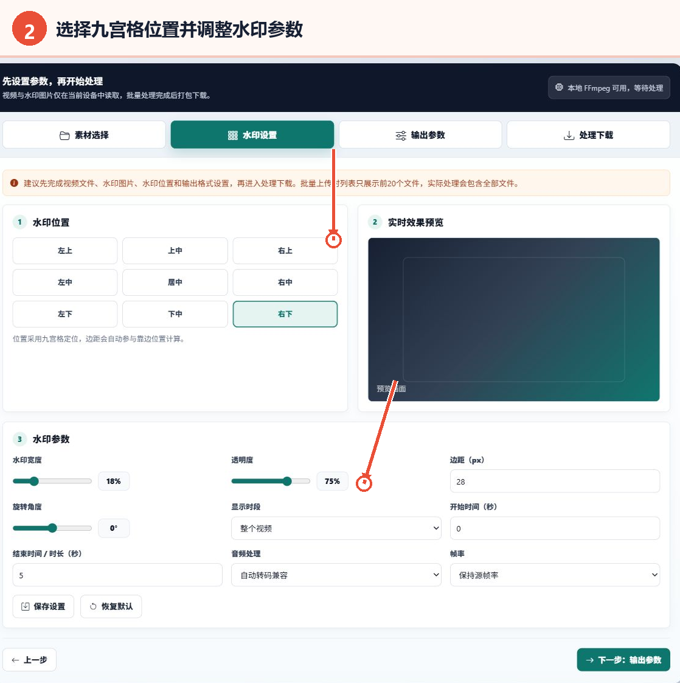The height and width of the screenshot is (683, 680).
Task: Click the 恢复默认 button
Action: point(111,606)
